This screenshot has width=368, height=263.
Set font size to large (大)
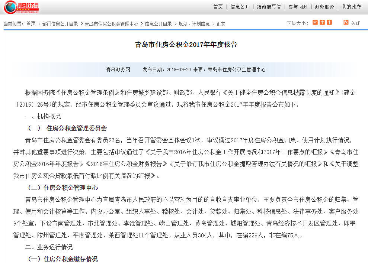[x=315, y=23]
